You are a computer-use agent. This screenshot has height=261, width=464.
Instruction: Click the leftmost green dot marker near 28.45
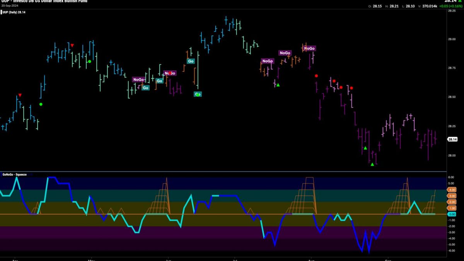tap(41, 104)
